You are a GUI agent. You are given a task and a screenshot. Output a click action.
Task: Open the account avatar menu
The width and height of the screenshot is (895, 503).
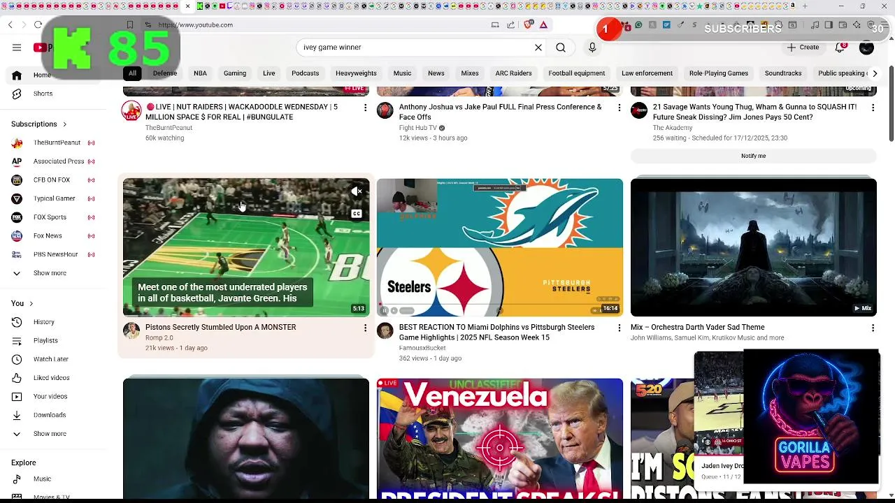click(x=866, y=48)
